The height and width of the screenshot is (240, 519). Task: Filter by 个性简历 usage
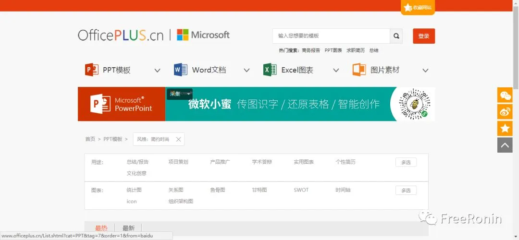(x=345, y=162)
